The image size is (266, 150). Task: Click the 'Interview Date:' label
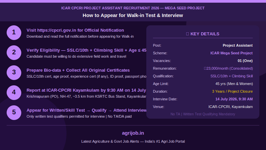[x=165, y=99]
